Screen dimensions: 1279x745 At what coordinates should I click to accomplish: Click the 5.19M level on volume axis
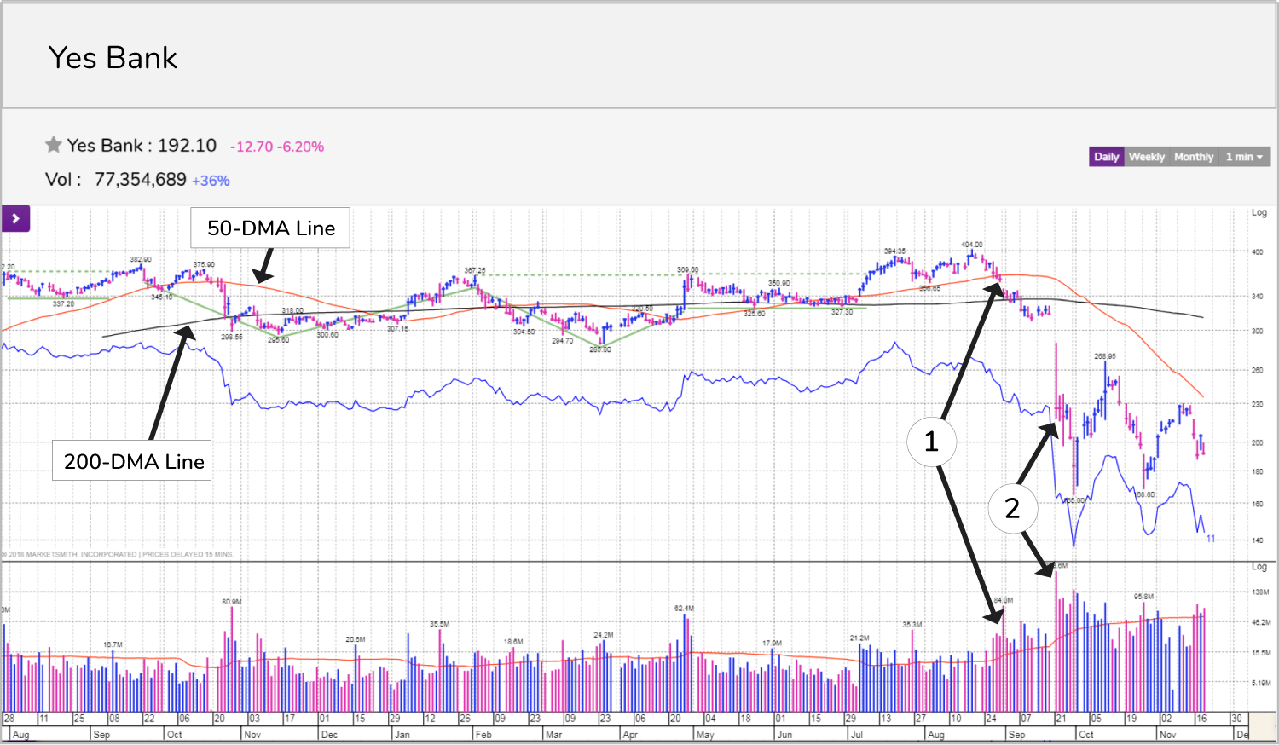click(1261, 683)
